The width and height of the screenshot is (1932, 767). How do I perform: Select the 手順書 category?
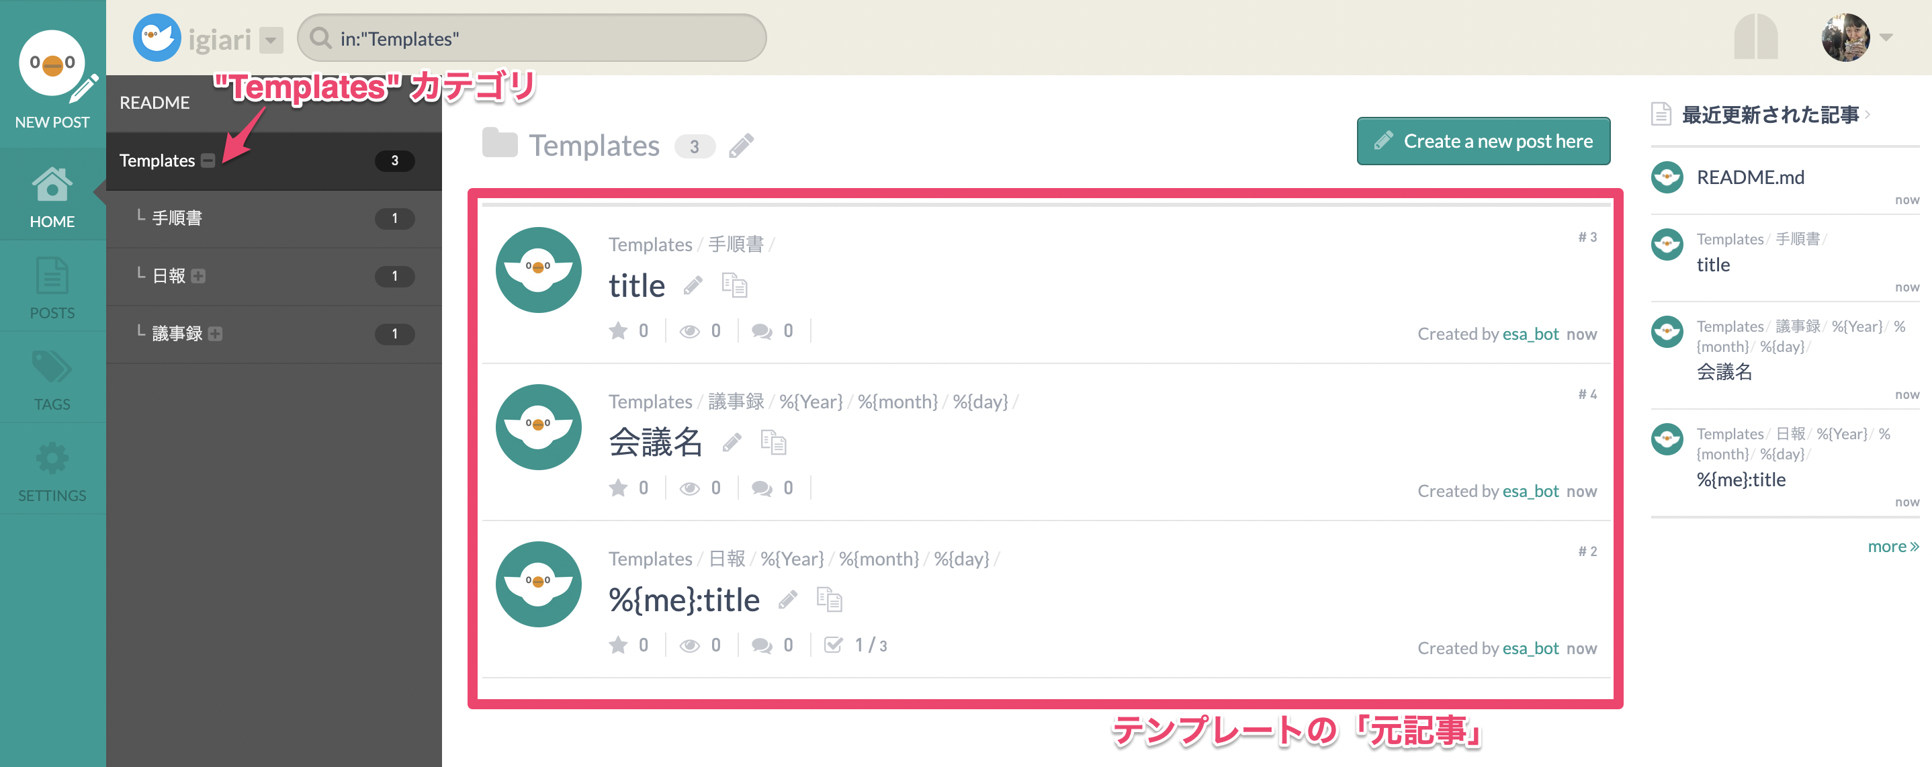[274, 218]
